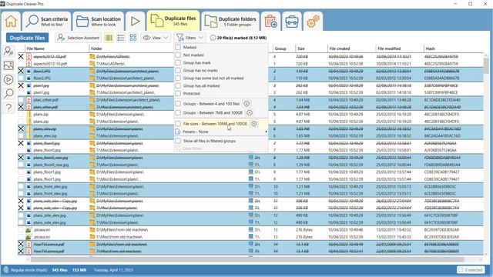Click the .picasa.ini file icon in D:\MyFiles

point(29,229)
